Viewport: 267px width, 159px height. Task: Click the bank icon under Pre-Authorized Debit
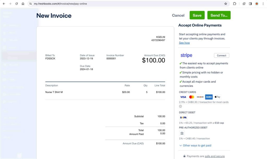(182, 133)
